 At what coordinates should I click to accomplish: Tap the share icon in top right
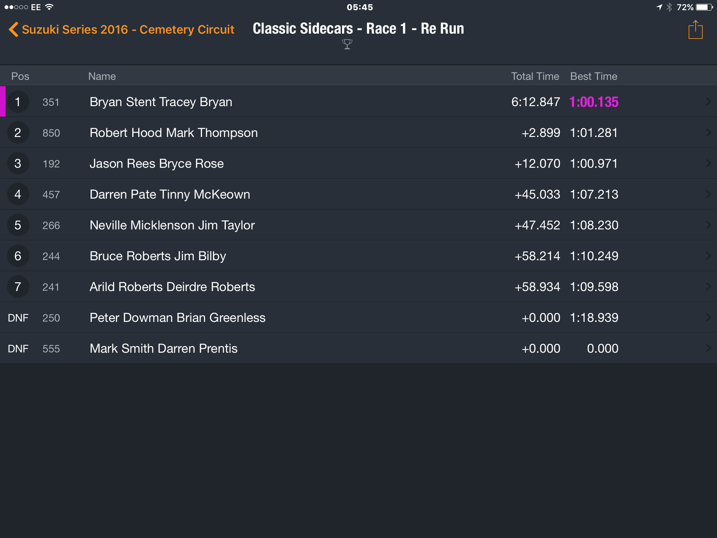pos(695,30)
